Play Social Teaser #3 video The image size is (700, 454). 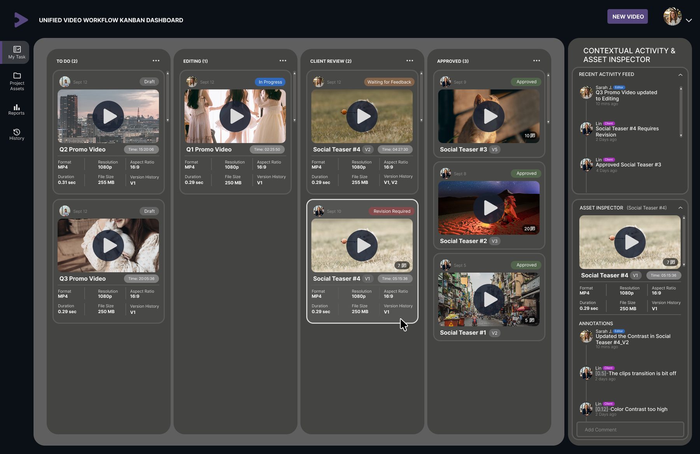tap(489, 116)
